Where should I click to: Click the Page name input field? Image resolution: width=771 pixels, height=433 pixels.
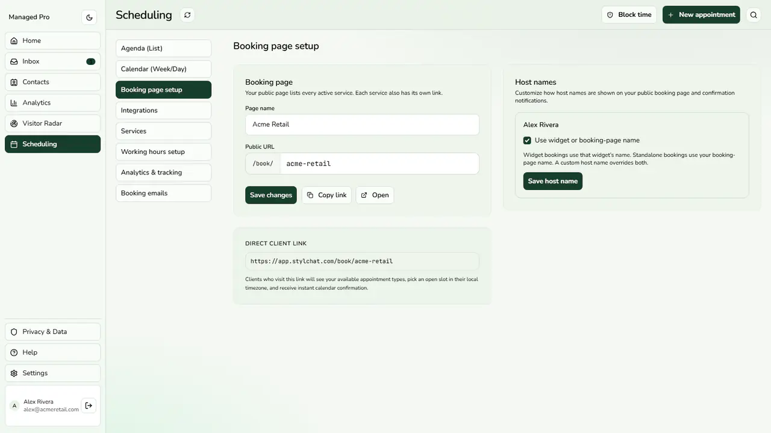pos(362,124)
